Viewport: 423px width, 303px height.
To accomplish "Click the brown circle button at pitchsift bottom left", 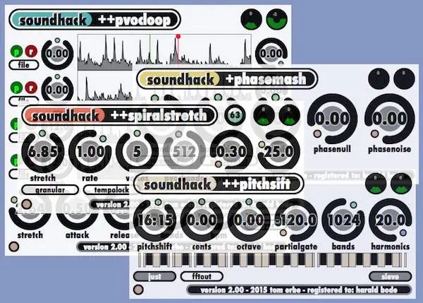I will click(138, 290).
